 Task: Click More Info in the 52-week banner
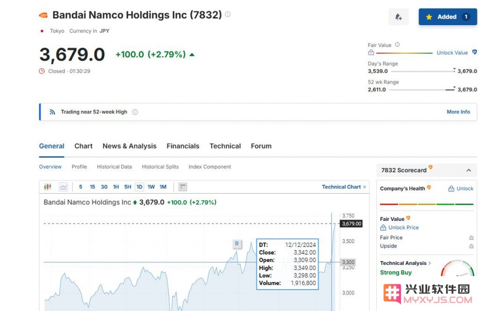pyautogui.click(x=458, y=112)
